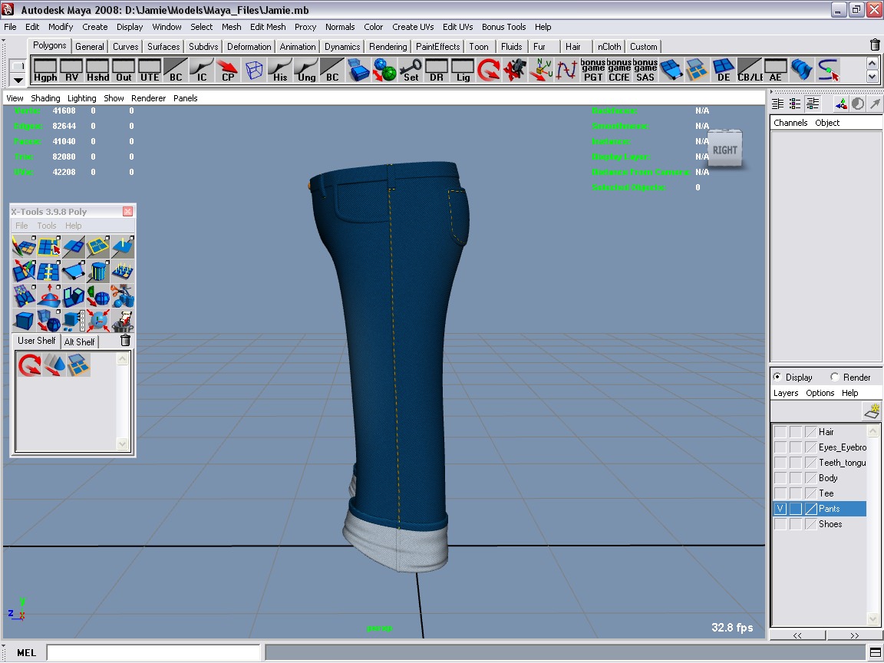Click the His shelf icon
Screen dimensions: 884x663
[x=280, y=71]
